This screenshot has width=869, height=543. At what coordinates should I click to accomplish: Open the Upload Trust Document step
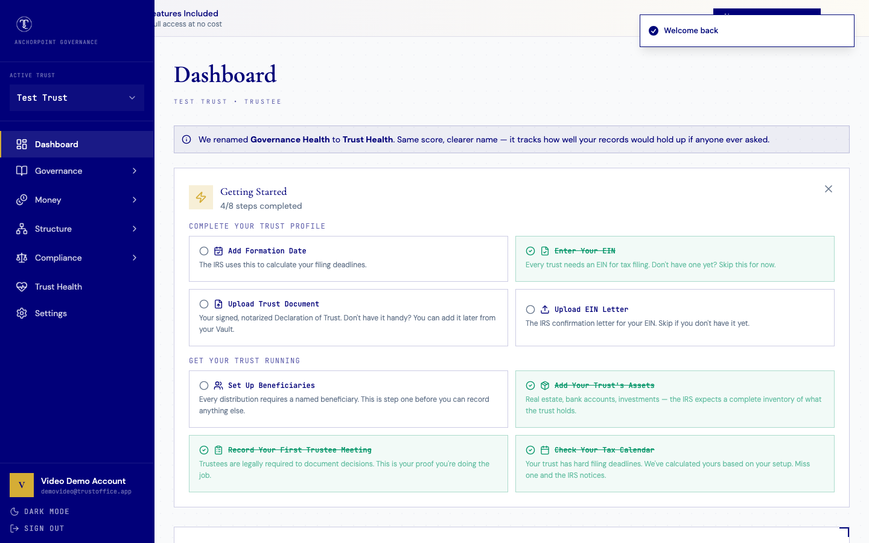point(348,317)
